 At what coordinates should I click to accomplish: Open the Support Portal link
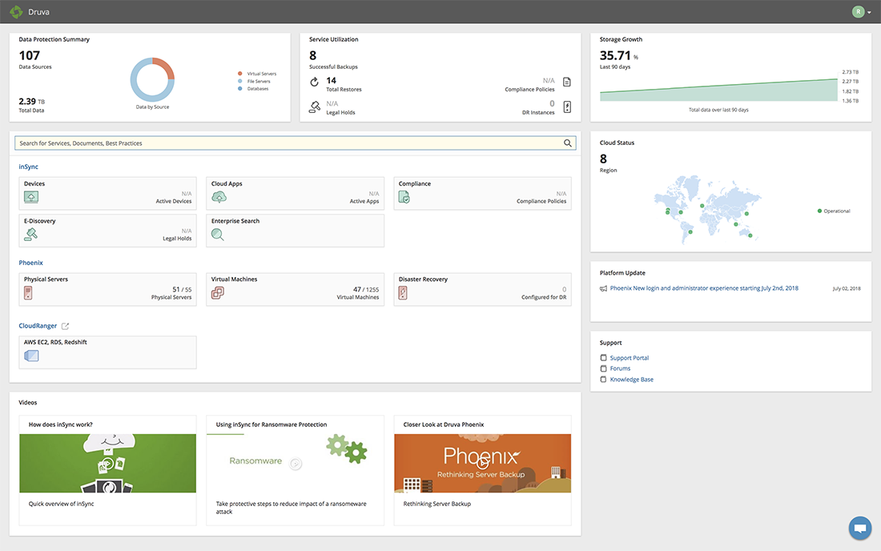coord(630,357)
